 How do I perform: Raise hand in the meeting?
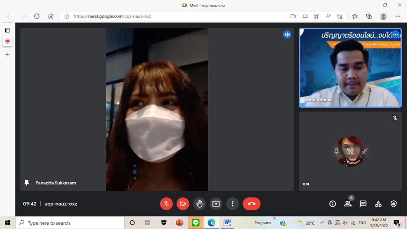click(x=199, y=204)
